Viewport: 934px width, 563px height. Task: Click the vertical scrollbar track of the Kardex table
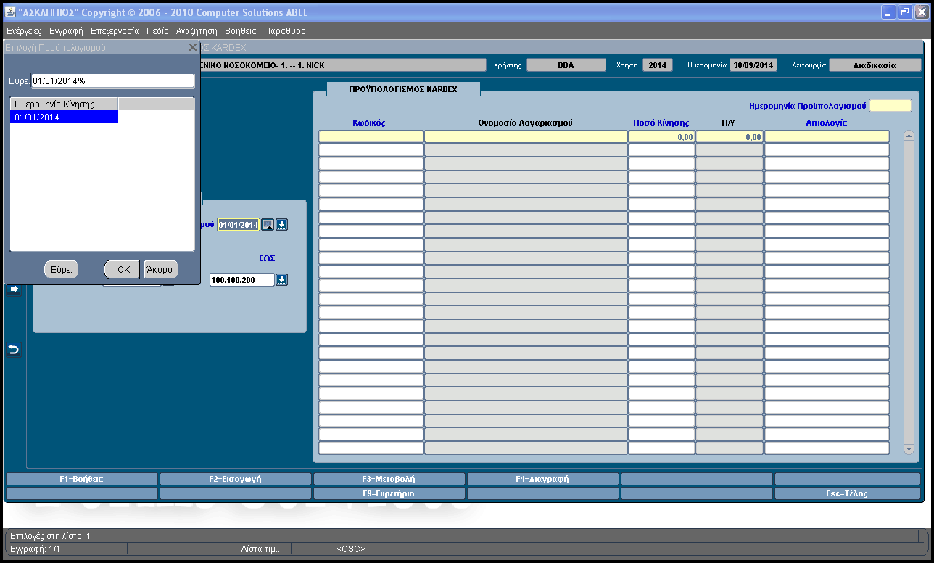pos(909,292)
